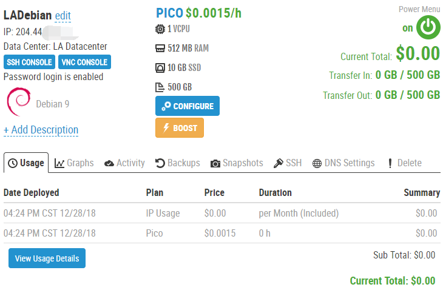
Task: Open the SSH keys tab
Action: [287, 163]
